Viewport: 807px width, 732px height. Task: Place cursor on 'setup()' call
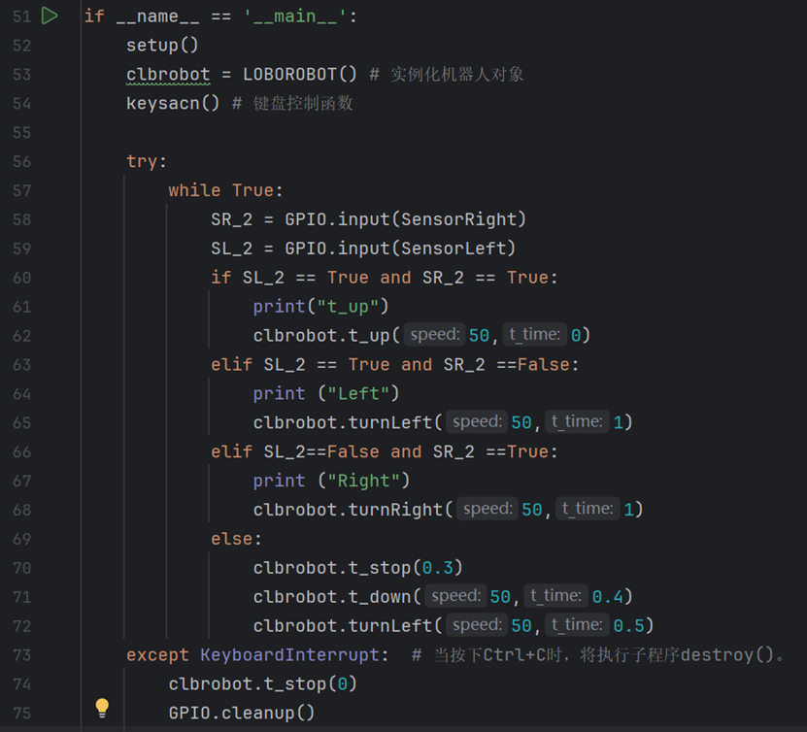[x=162, y=46]
